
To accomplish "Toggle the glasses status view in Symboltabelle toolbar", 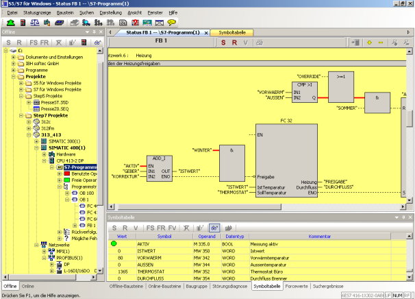I will click(214, 228).
